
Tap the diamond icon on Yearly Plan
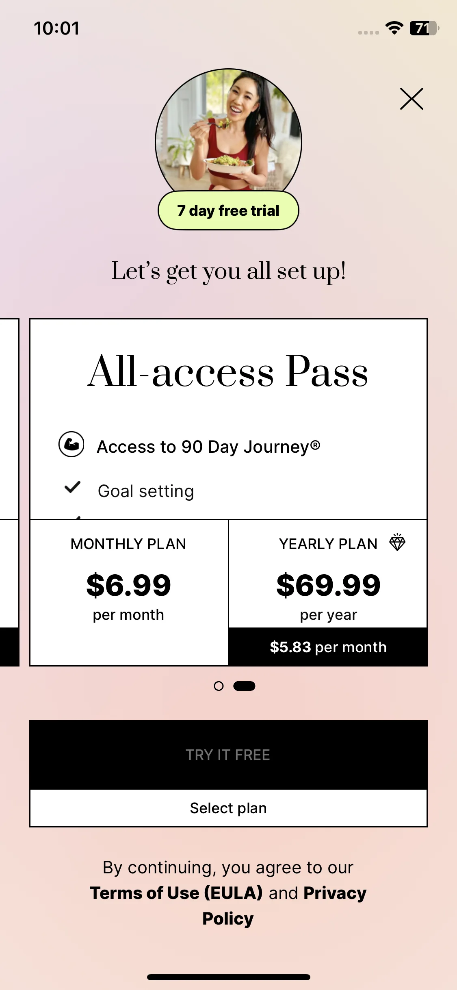pos(397,543)
